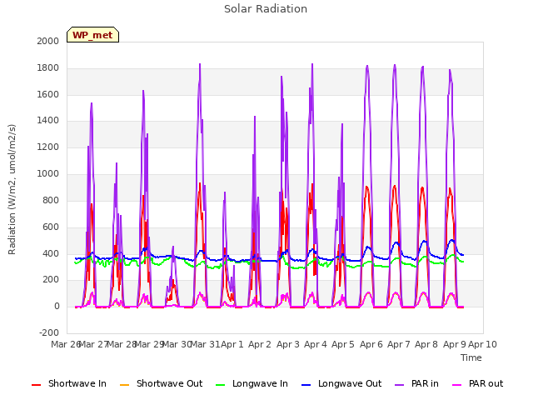Toggle the Longwave Out legend entry
This screenshot has height=400, width=533.
pyautogui.click(x=341, y=383)
